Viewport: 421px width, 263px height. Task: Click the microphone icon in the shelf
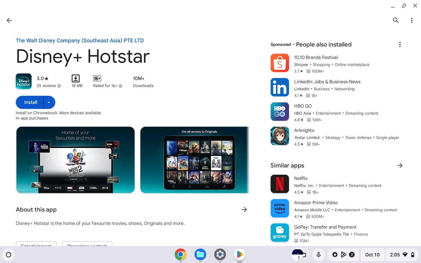pyautogui.click(x=318, y=255)
